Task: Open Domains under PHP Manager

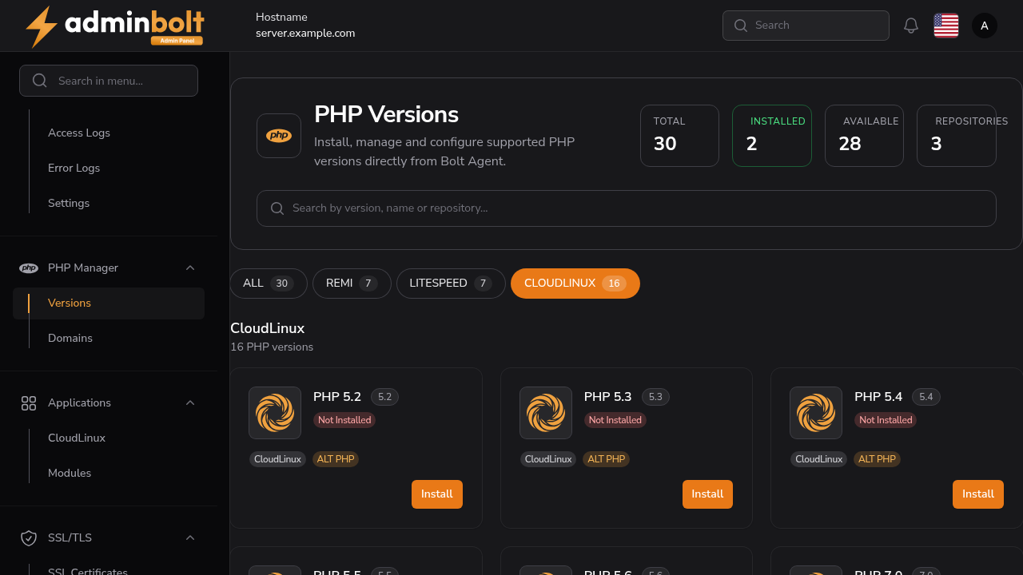Action: [x=70, y=339]
